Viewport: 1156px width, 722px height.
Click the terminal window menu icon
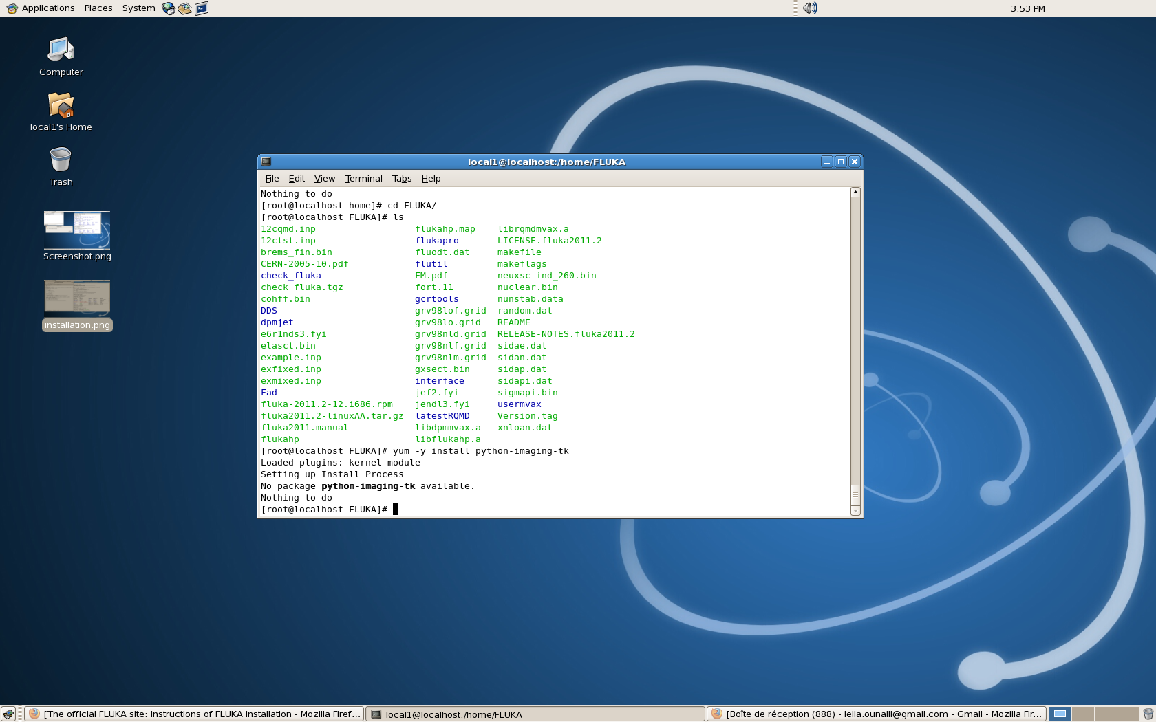266,162
